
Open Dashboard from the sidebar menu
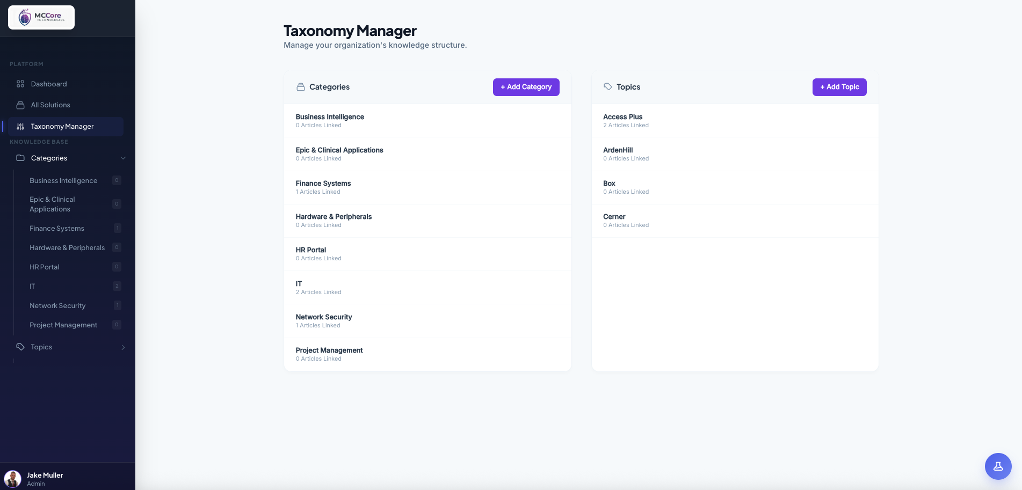click(x=49, y=84)
